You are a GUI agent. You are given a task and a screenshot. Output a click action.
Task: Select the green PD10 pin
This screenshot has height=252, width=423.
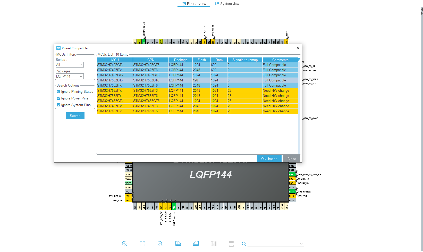[292, 174]
